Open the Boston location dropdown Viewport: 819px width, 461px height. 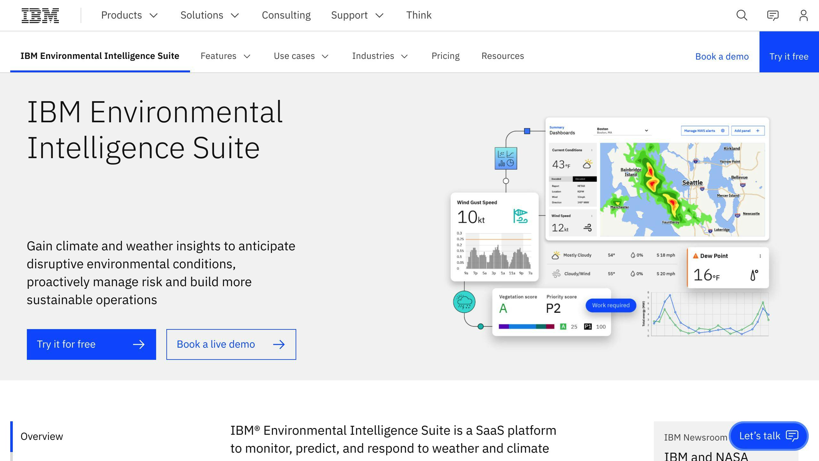pyautogui.click(x=622, y=131)
